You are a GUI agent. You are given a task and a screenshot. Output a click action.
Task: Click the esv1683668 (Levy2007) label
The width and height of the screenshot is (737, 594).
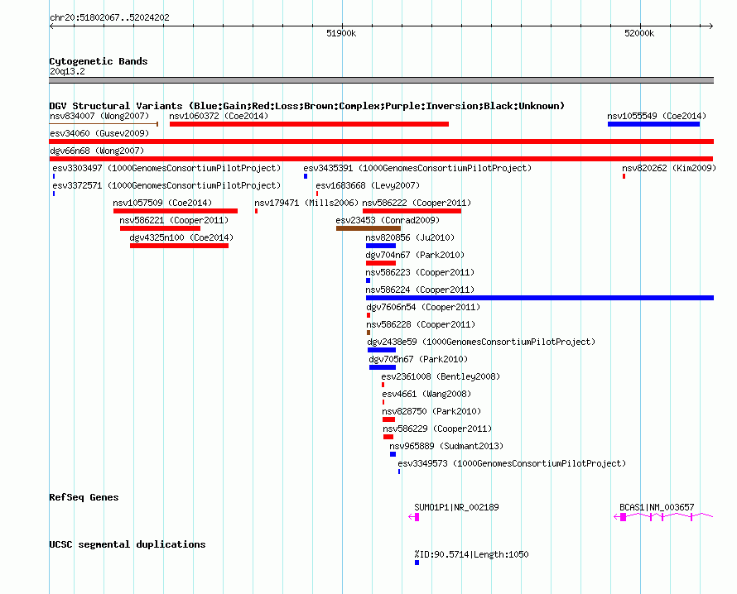[368, 185]
